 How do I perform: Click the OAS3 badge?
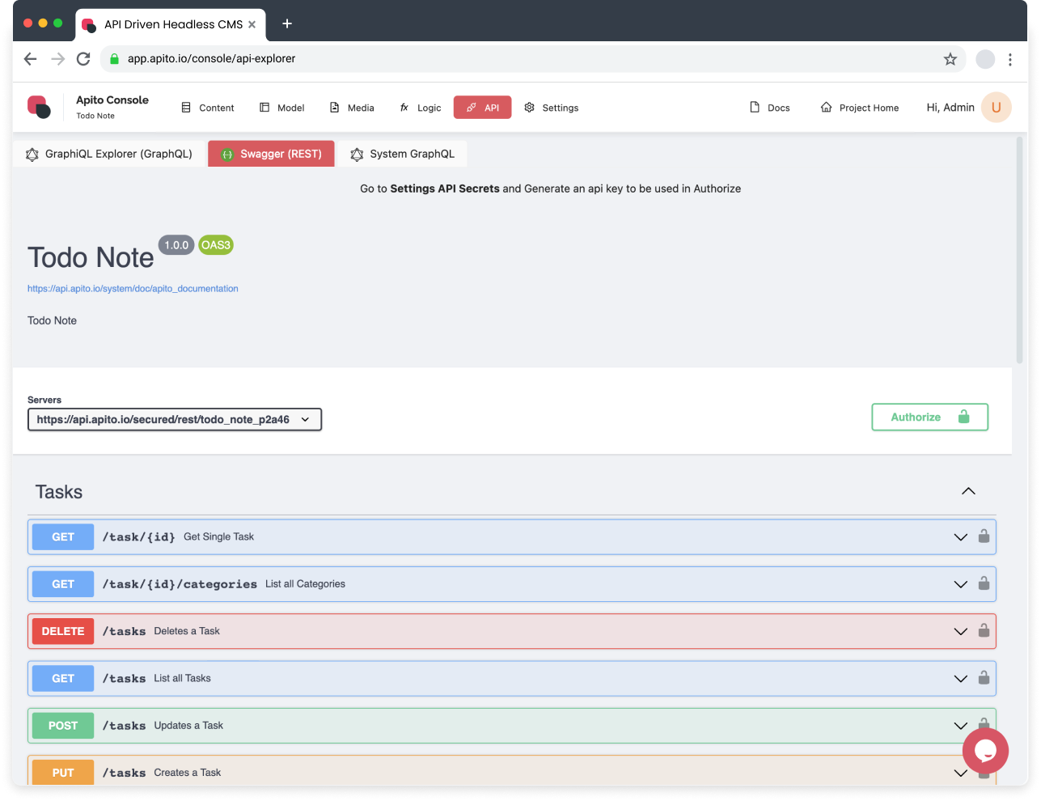(x=216, y=245)
